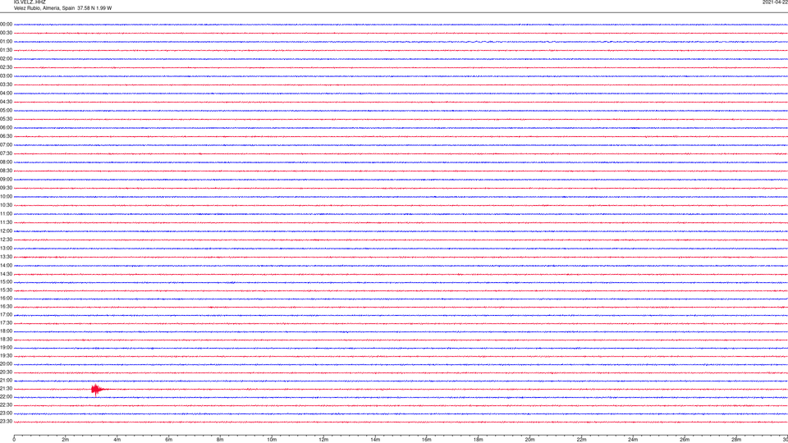The height and width of the screenshot is (443, 788).
Task: Select the 08:30 time label
Action: [x=6, y=171]
